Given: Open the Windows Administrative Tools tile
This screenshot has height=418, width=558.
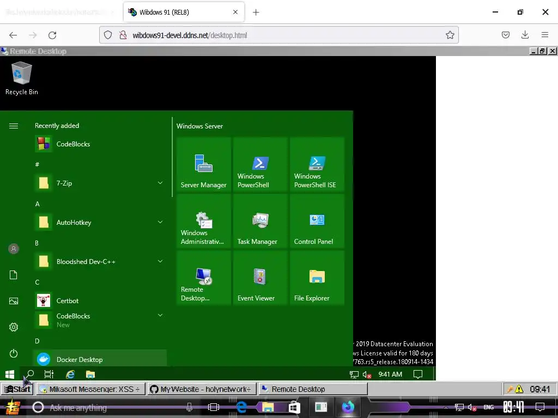Looking at the screenshot, I should coord(204,221).
